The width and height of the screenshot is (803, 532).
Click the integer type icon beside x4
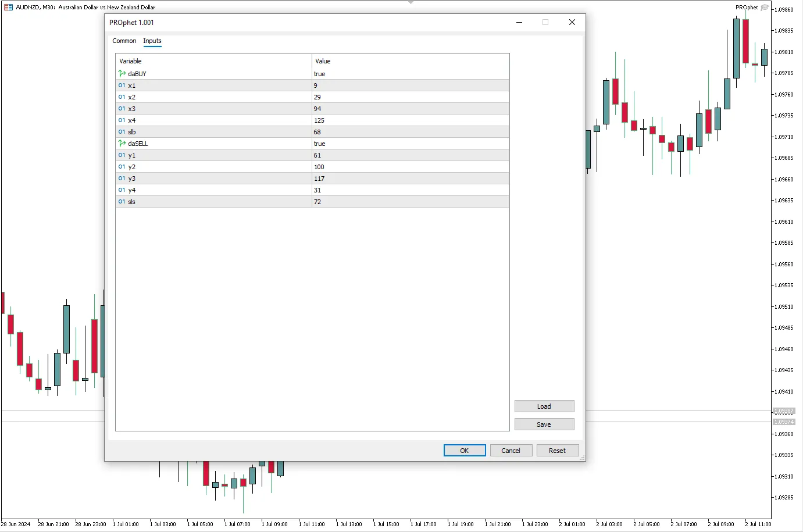pos(122,120)
